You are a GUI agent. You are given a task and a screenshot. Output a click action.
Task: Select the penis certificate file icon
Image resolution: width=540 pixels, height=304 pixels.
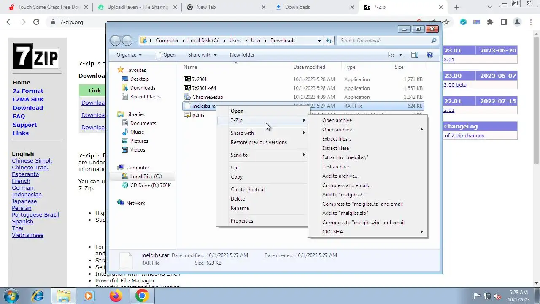tap(187, 115)
